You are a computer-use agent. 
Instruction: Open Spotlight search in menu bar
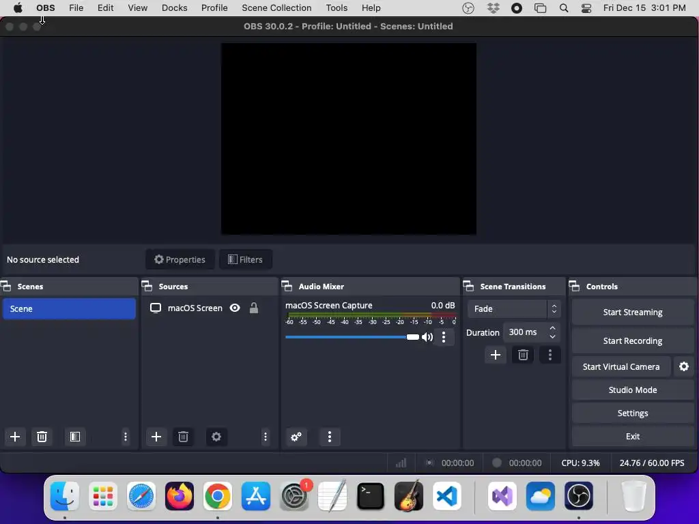[x=564, y=8]
